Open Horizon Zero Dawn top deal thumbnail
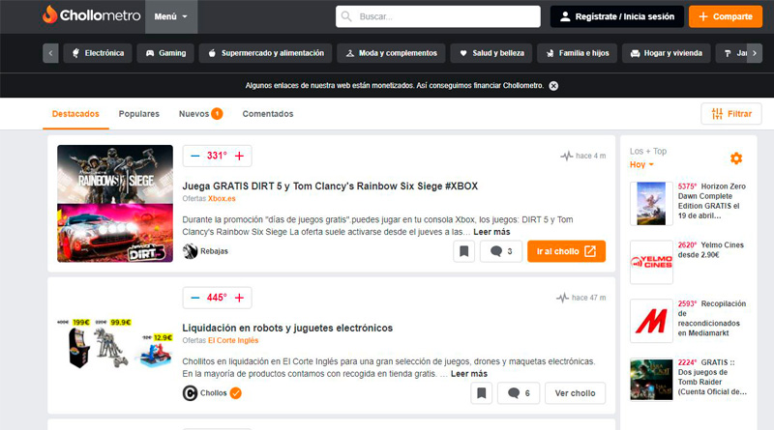This screenshot has width=774, height=430. 651,204
